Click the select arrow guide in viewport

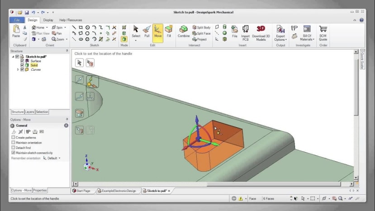click(x=79, y=63)
